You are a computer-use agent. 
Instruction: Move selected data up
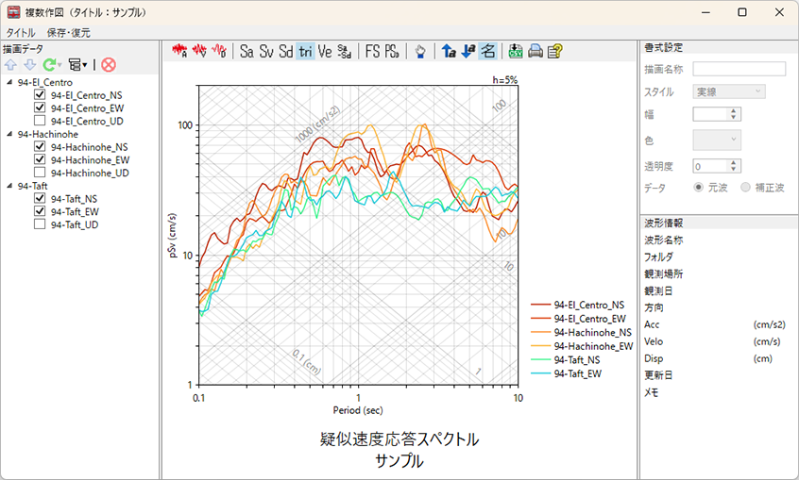(10, 65)
